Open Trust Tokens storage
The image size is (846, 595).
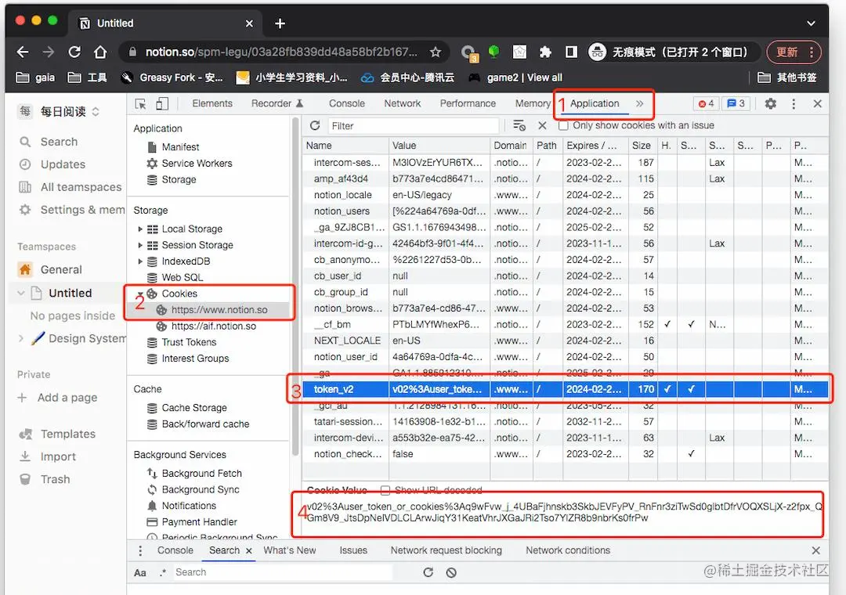(188, 342)
